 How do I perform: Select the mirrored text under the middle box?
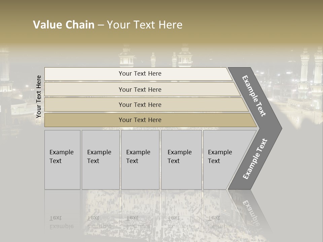point(138,222)
